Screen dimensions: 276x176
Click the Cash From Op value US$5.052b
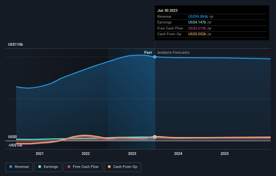pyautogui.click(x=197, y=34)
